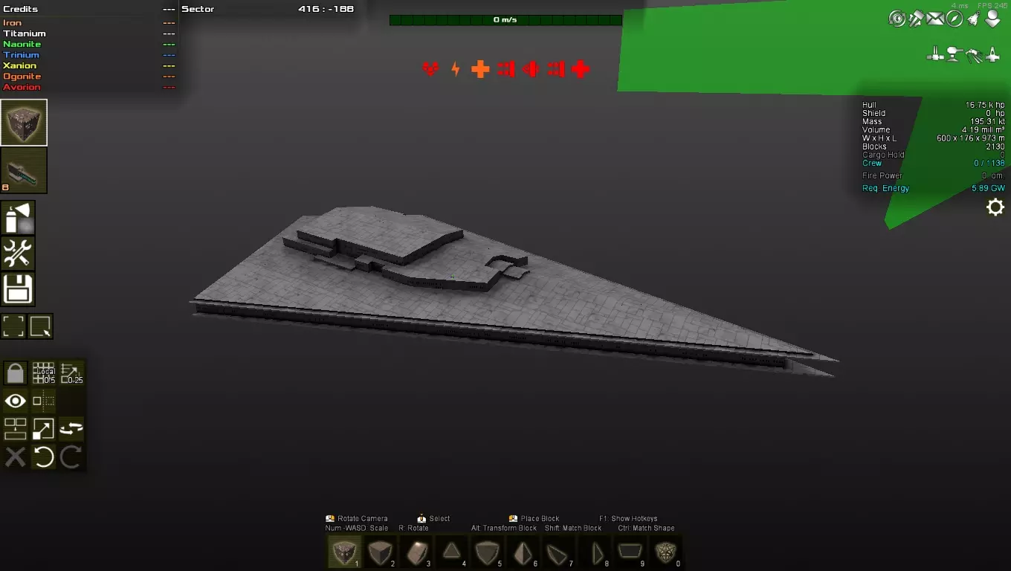Click the large orange plus status icon

pos(480,69)
